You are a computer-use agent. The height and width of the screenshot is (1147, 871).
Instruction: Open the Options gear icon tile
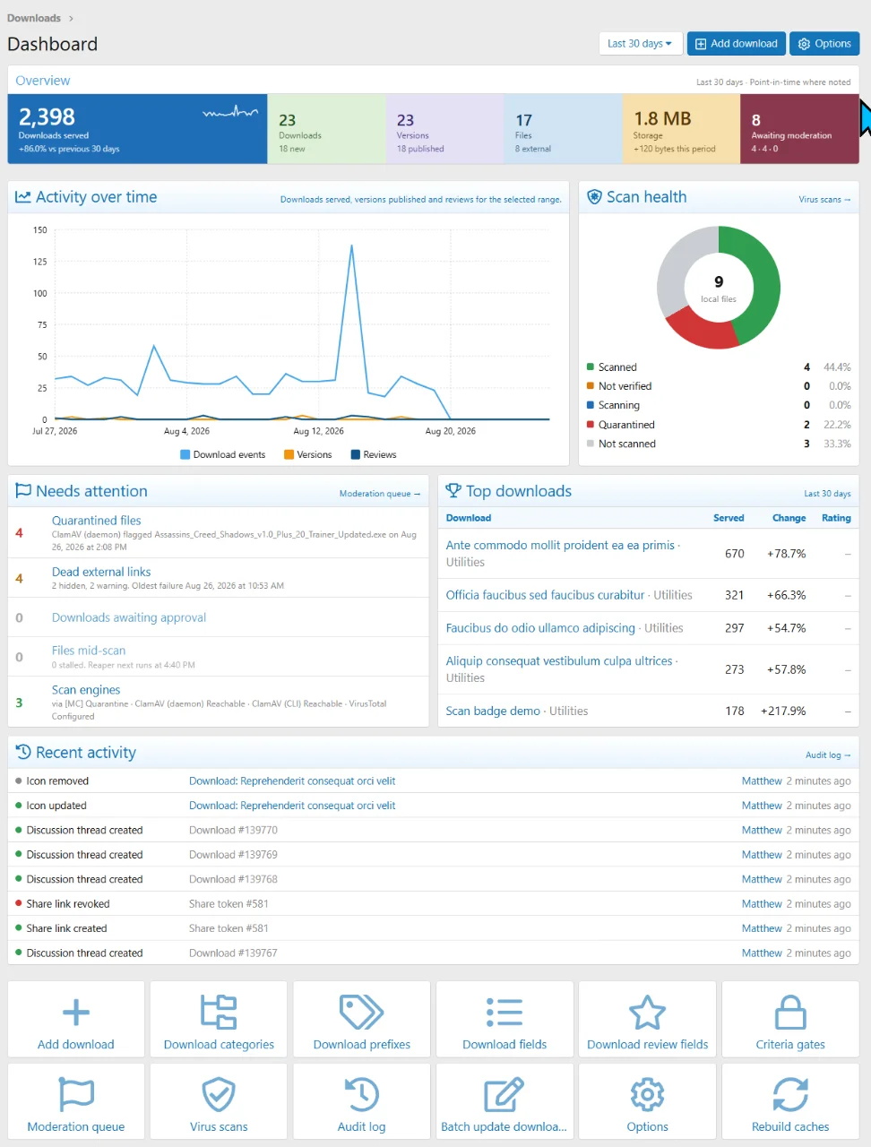click(648, 1102)
